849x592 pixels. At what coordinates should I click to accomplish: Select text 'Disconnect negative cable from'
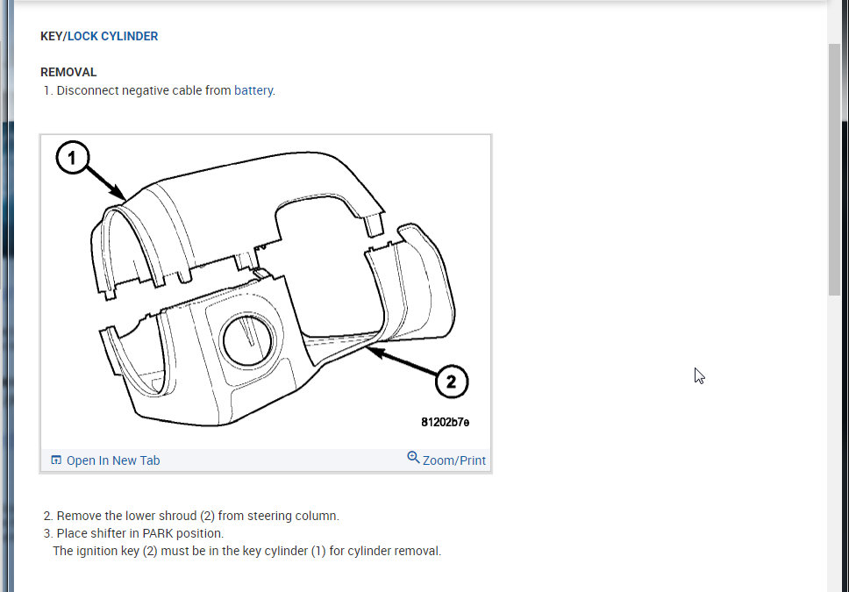pyautogui.click(x=144, y=90)
